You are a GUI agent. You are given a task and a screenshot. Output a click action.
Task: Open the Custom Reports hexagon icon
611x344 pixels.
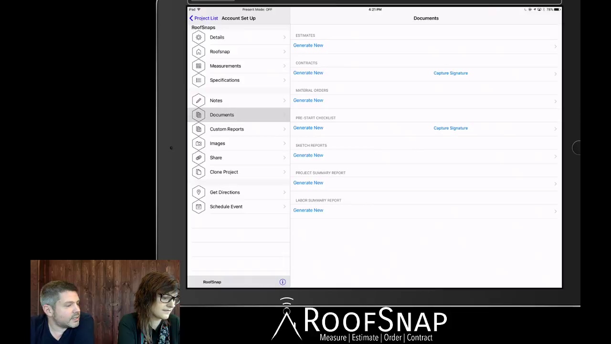[199, 129]
